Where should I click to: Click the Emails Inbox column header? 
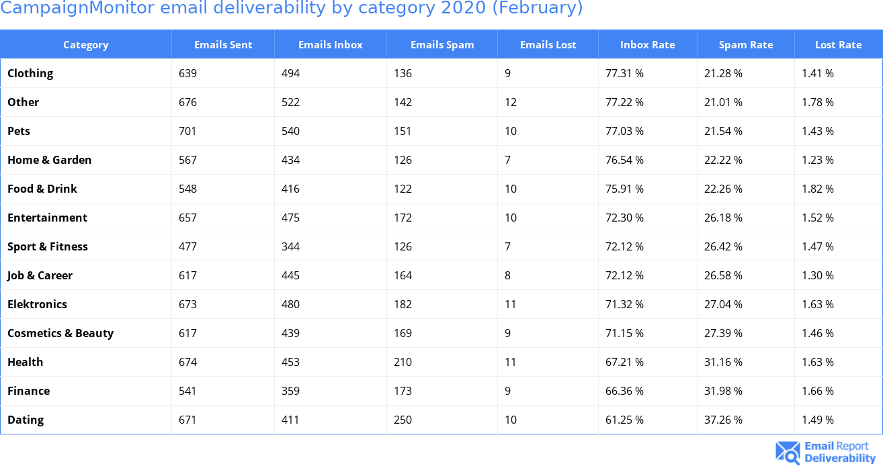click(330, 45)
